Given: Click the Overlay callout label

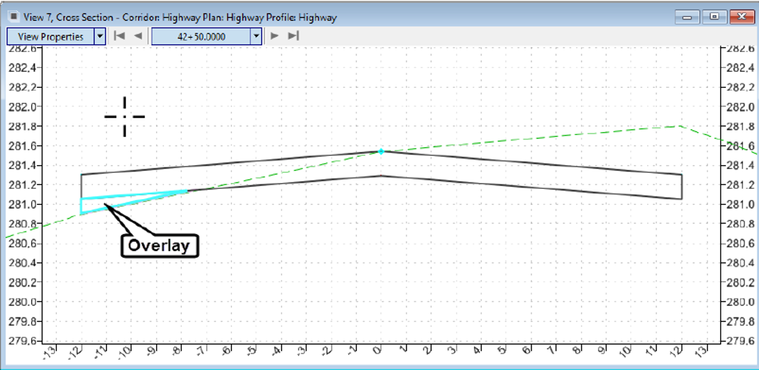Looking at the screenshot, I should (x=158, y=244).
